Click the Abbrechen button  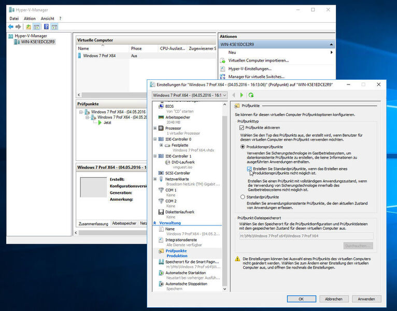tap(334, 299)
